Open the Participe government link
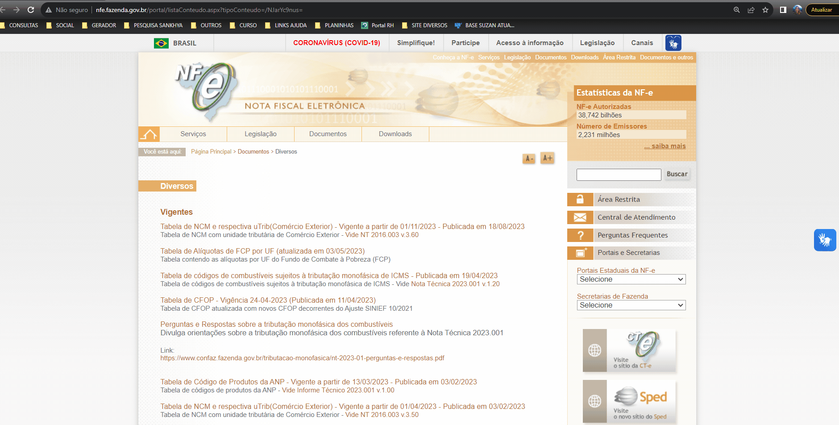 pyautogui.click(x=465, y=43)
